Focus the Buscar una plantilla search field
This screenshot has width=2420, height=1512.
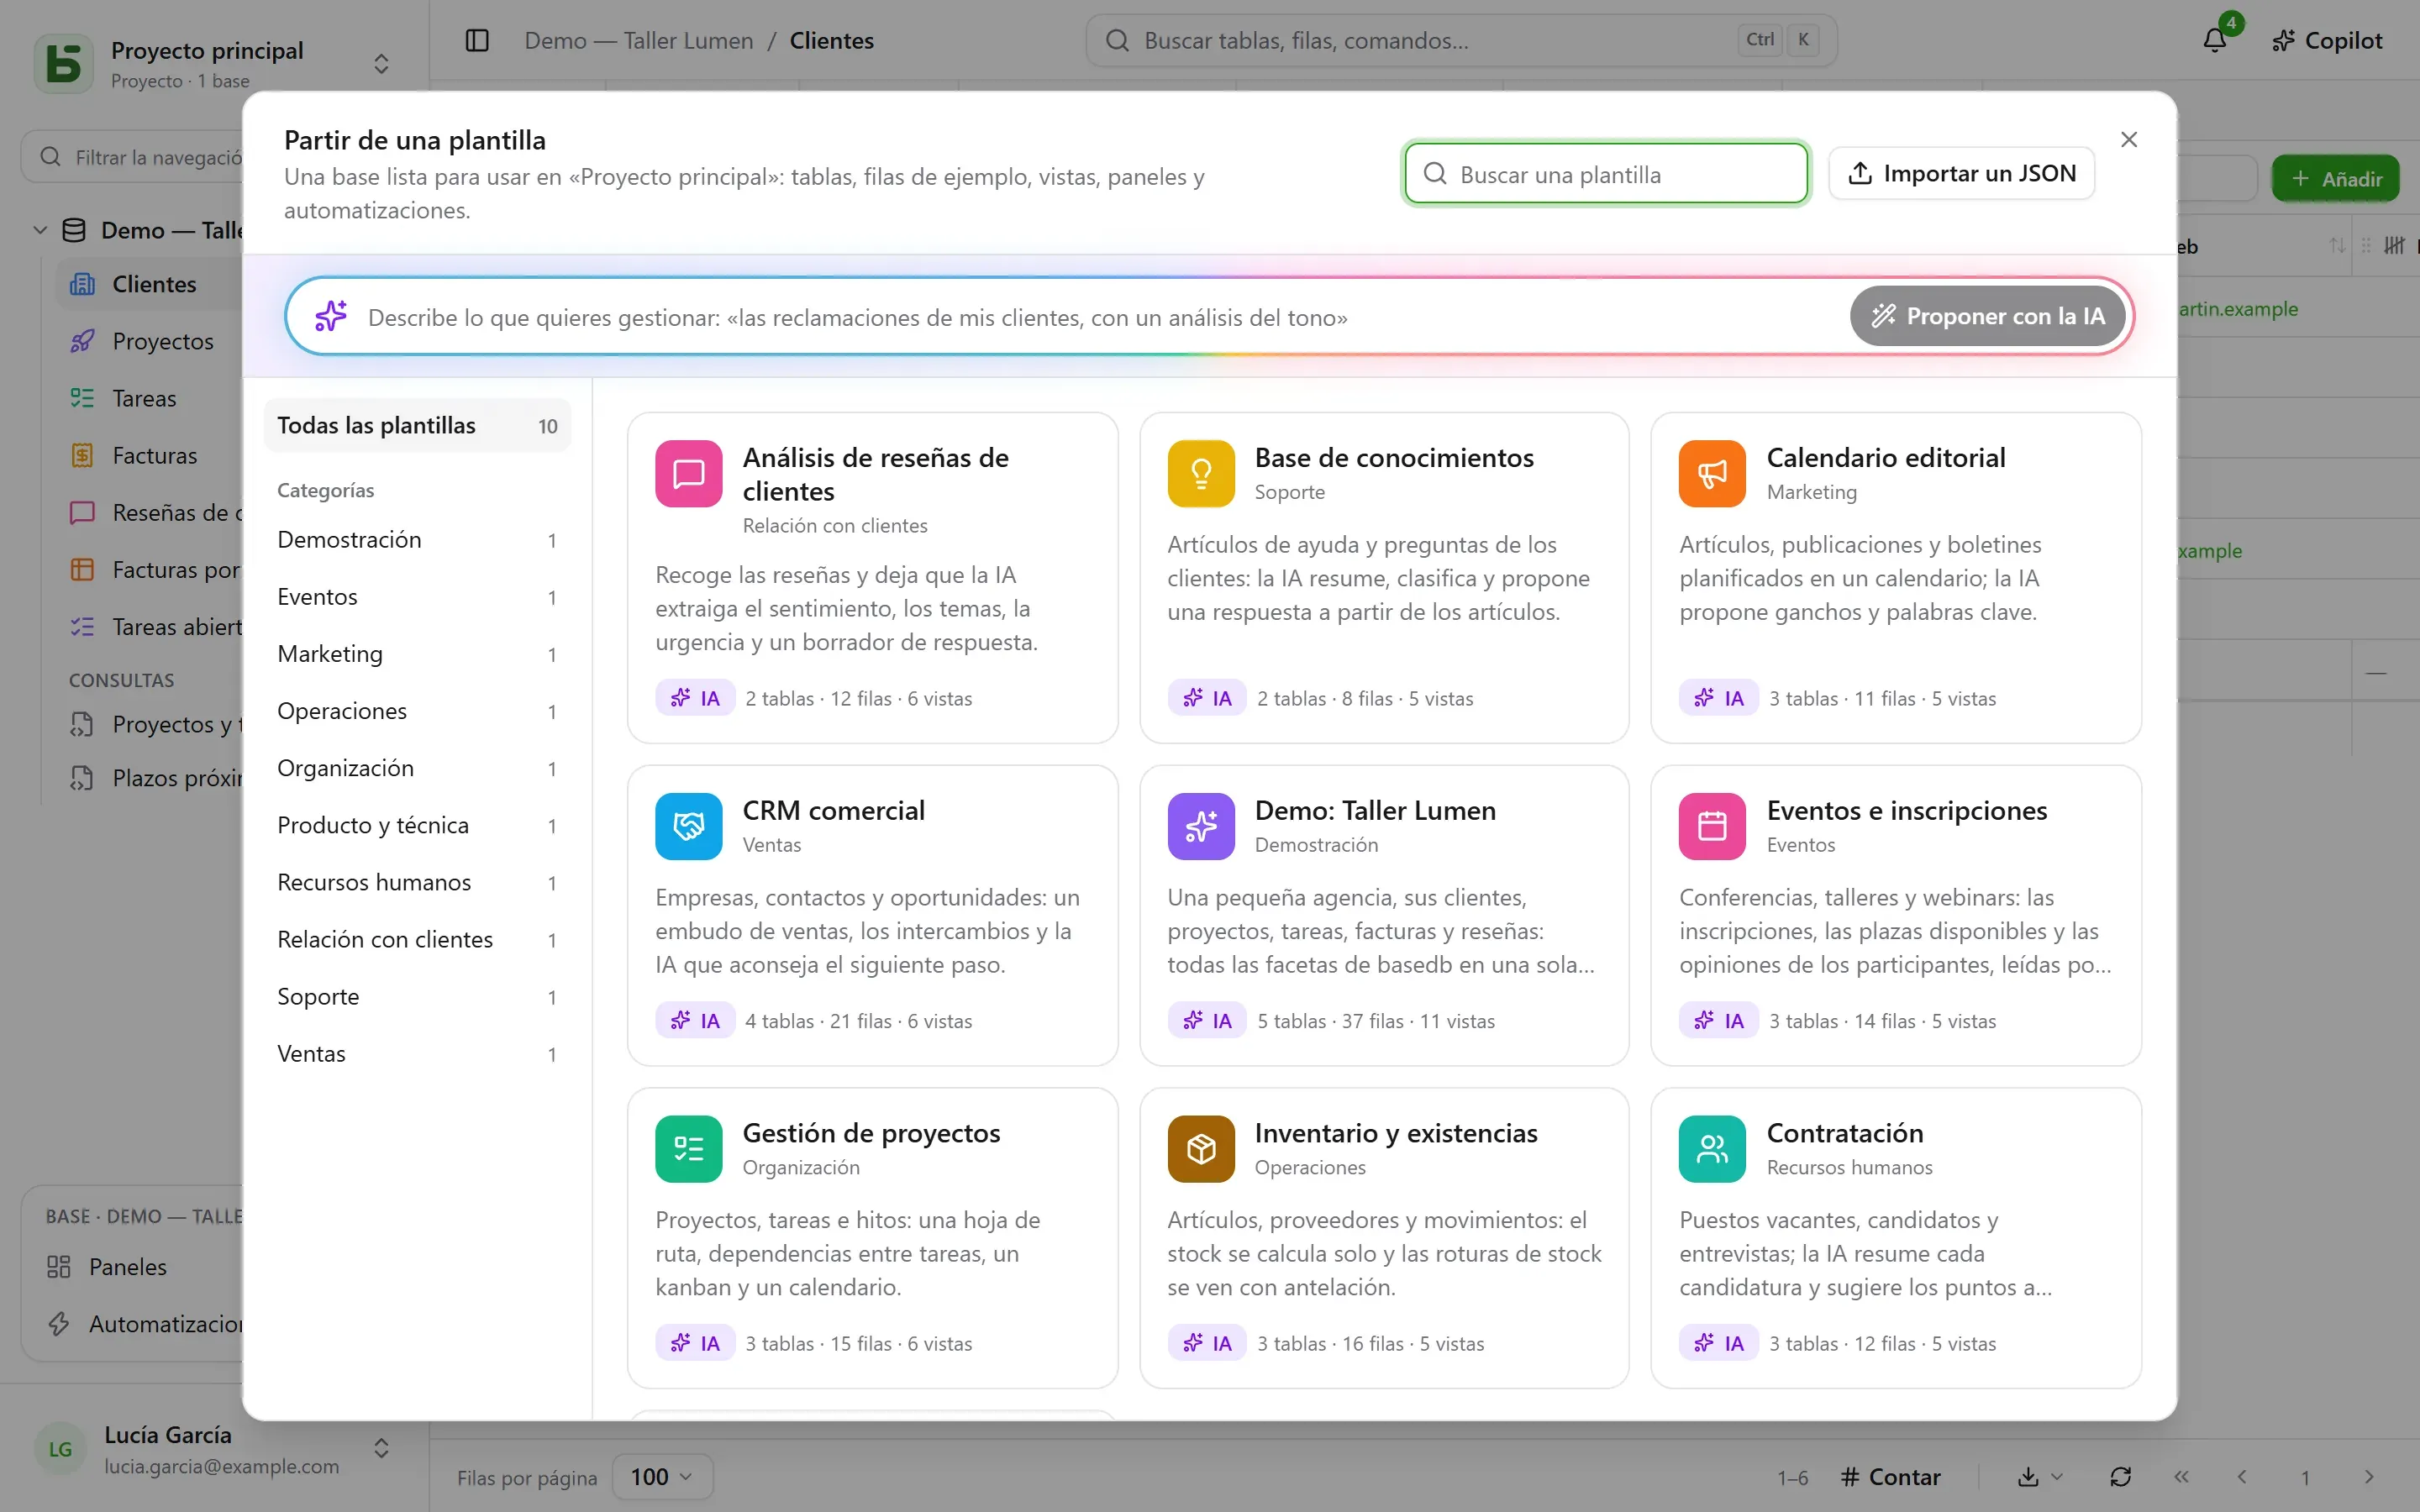click(1606, 174)
